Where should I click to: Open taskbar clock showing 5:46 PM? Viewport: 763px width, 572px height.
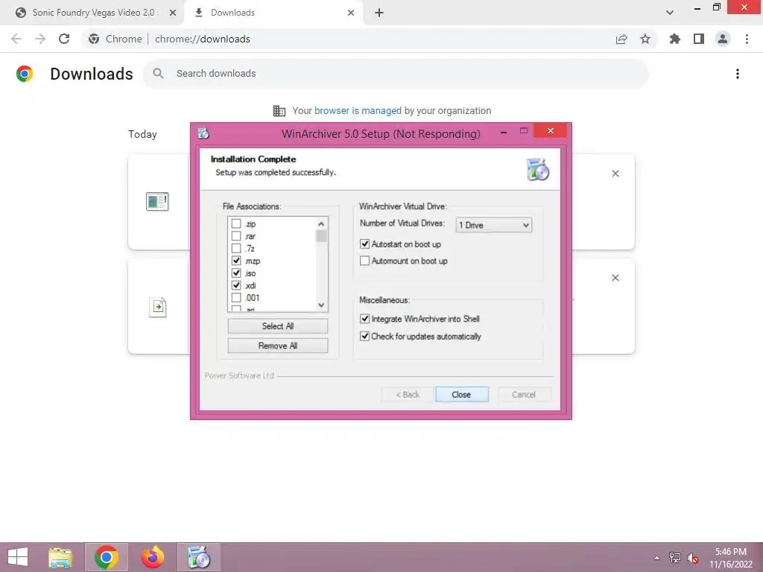click(x=730, y=558)
